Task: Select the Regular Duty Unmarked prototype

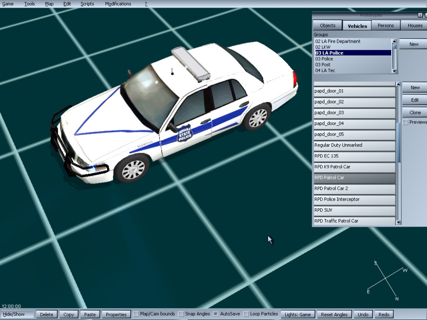Action: click(354, 145)
